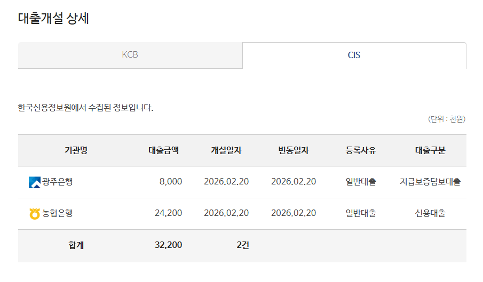Click the Nonghyup Bank logo icon
The width and height of the screenshot is (483, 282).
(35, 214)
